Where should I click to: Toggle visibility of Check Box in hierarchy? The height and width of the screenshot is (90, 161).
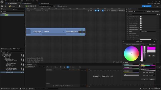[x=23, y=72]
